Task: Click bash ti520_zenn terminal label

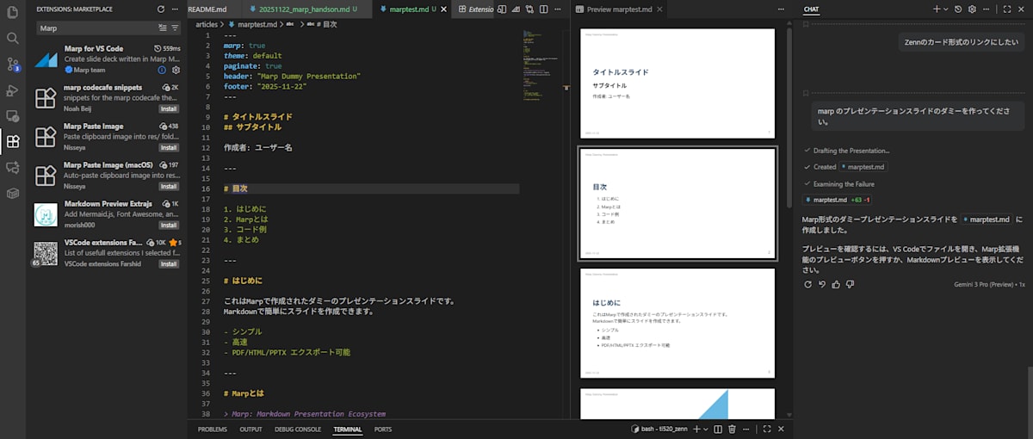Action: pyautogui.click(x=658, y=429)
